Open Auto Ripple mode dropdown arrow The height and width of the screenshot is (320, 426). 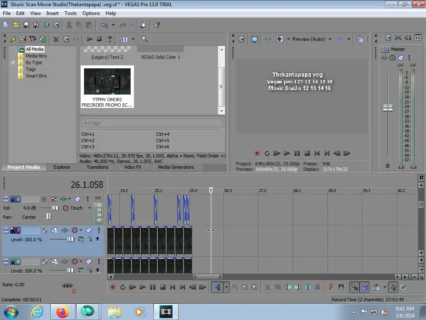tap(385, 287)
